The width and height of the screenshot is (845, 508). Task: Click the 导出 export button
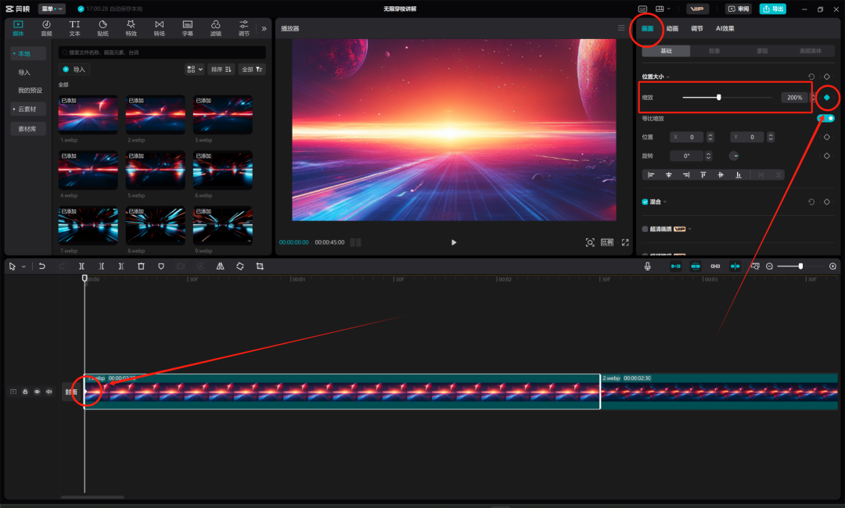[x=772, y=9]
